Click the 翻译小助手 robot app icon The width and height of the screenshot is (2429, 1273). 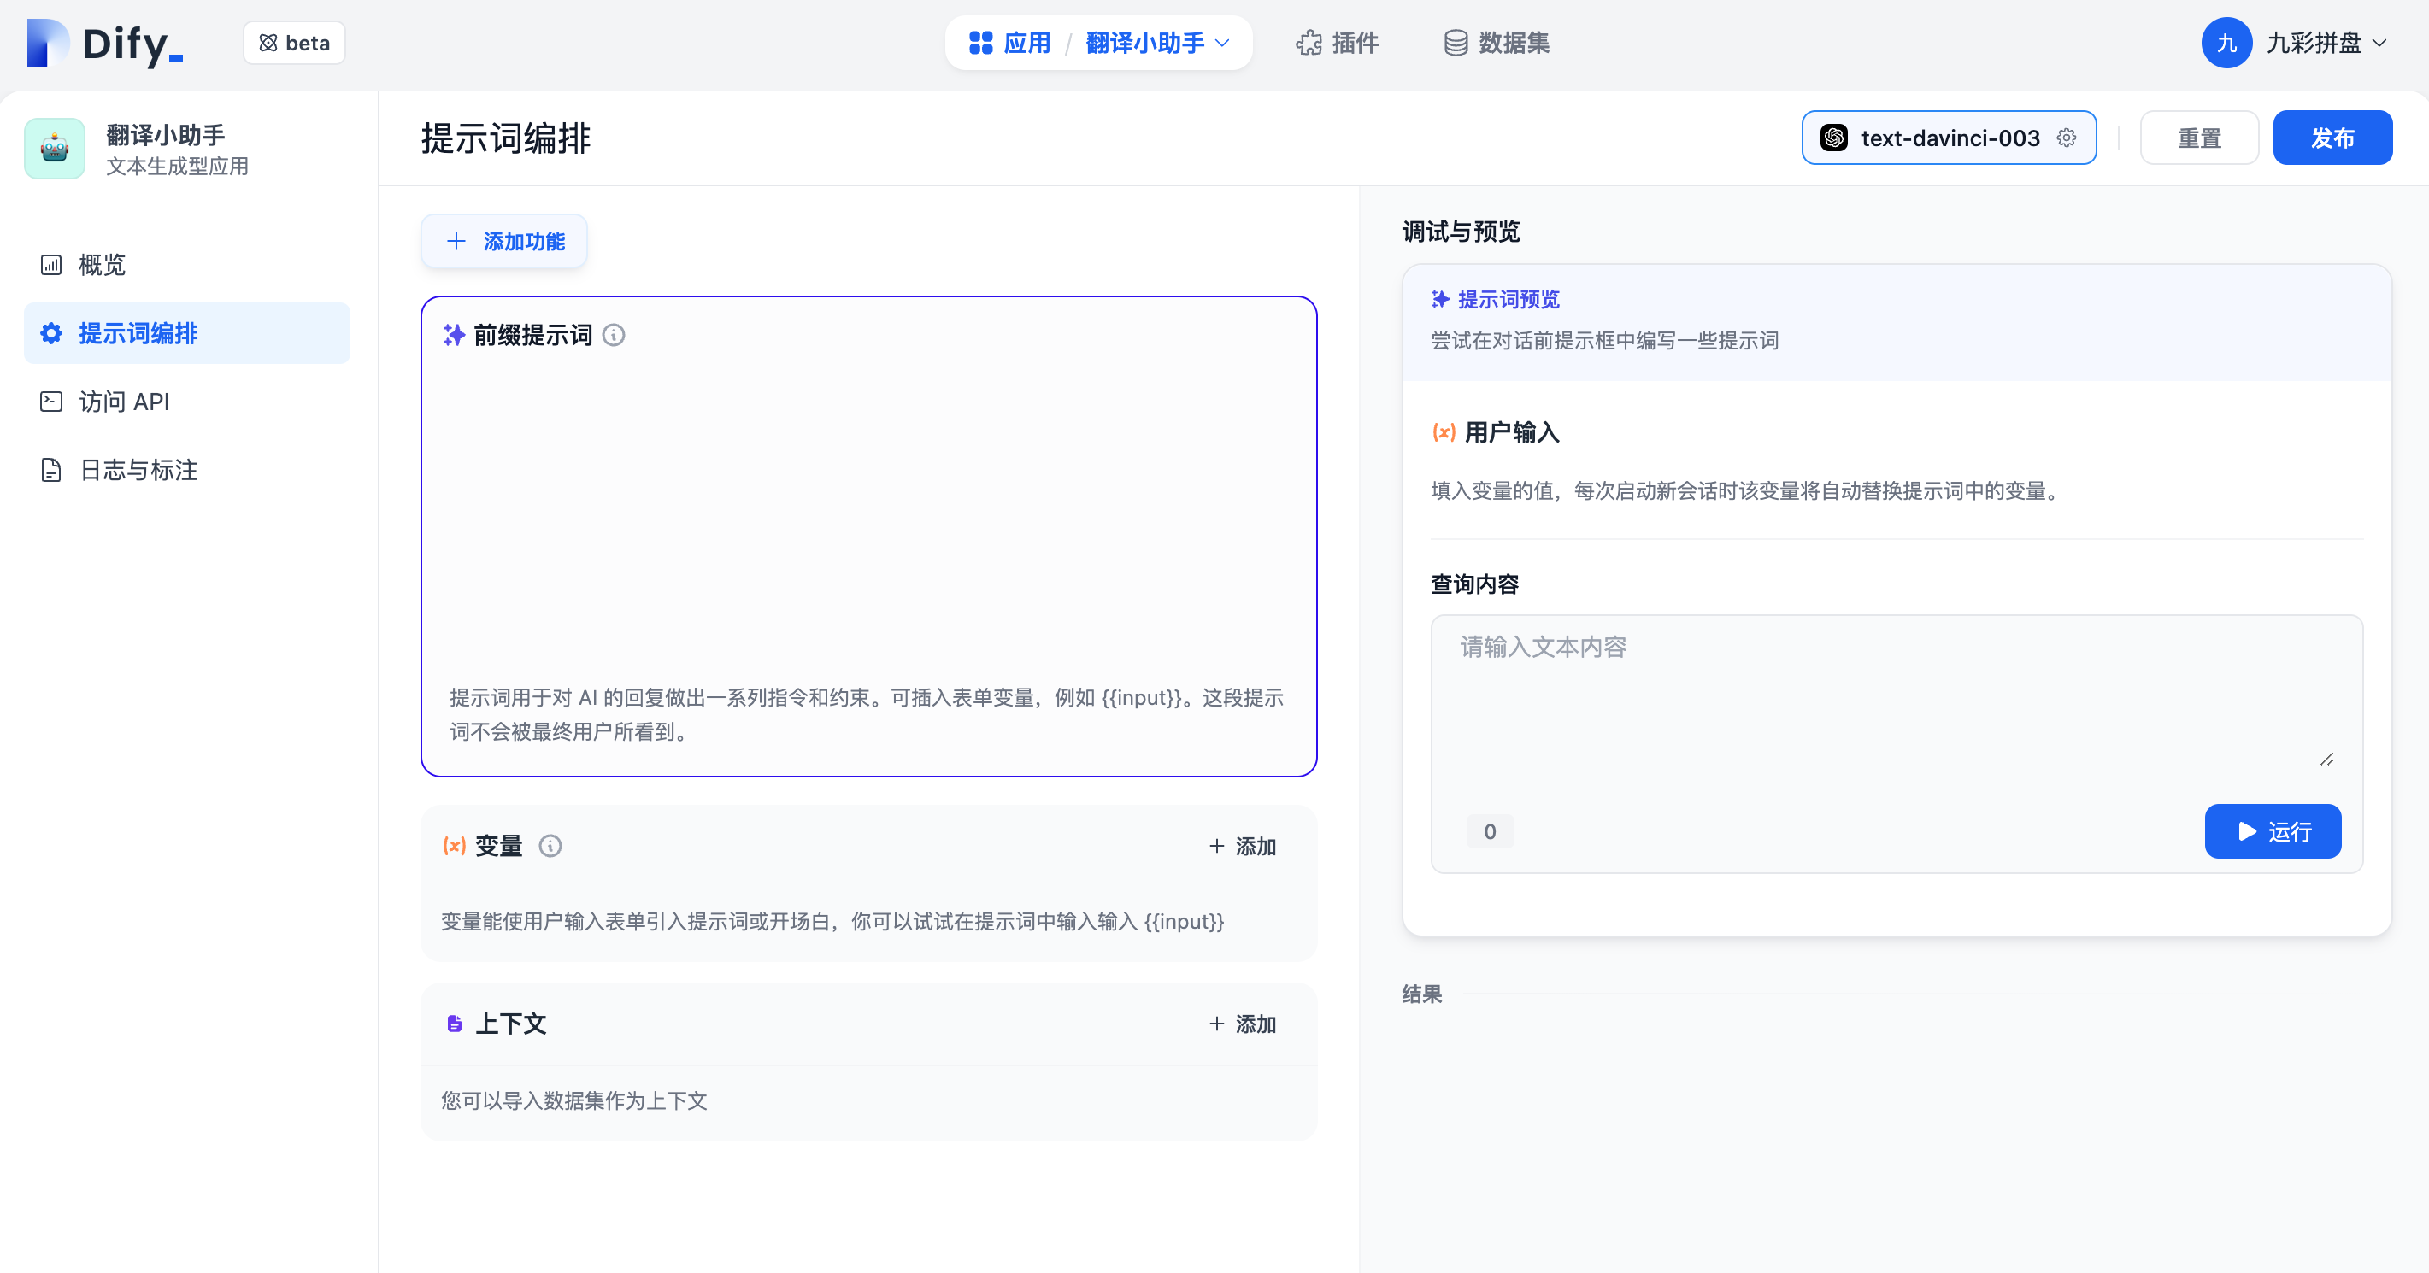[55, 148]
